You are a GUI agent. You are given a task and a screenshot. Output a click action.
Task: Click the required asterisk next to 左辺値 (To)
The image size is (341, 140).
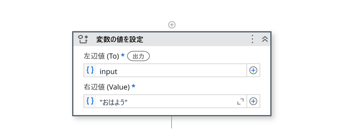pos(123,56)
